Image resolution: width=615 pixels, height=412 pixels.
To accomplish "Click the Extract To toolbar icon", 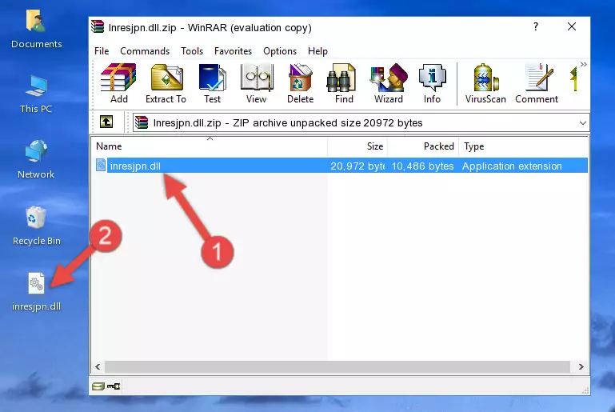I will 166,83.
